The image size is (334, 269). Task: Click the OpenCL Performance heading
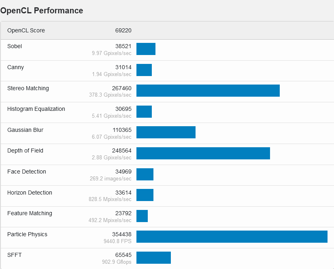42,11
